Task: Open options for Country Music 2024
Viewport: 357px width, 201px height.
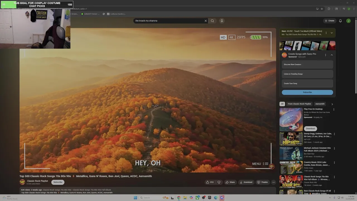Action: point(334,163)
